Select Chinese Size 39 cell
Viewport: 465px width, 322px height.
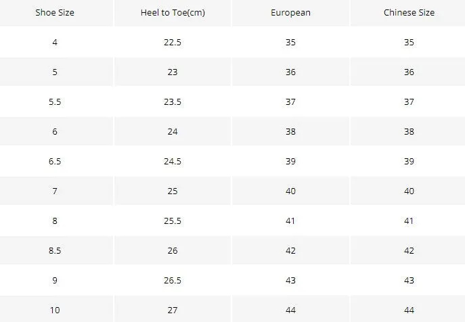pos(409,161)
